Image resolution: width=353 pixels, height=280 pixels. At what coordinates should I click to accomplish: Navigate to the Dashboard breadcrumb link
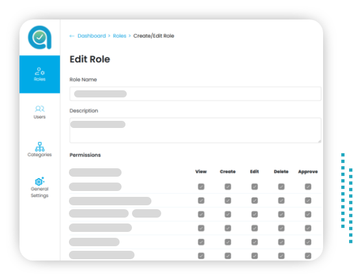(92, 36)
